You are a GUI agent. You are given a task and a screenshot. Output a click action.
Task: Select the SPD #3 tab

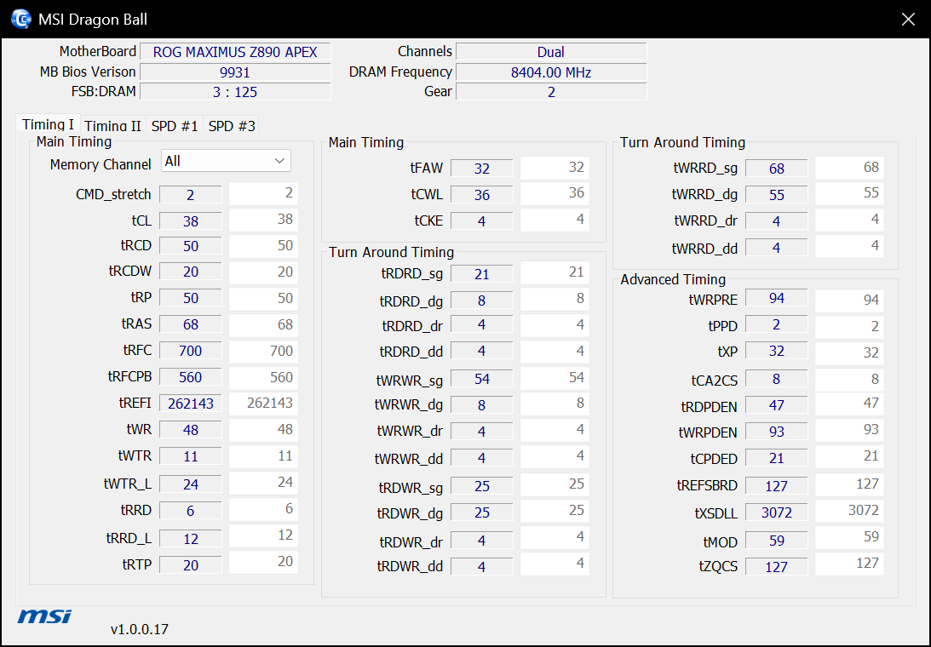[232, 126]
